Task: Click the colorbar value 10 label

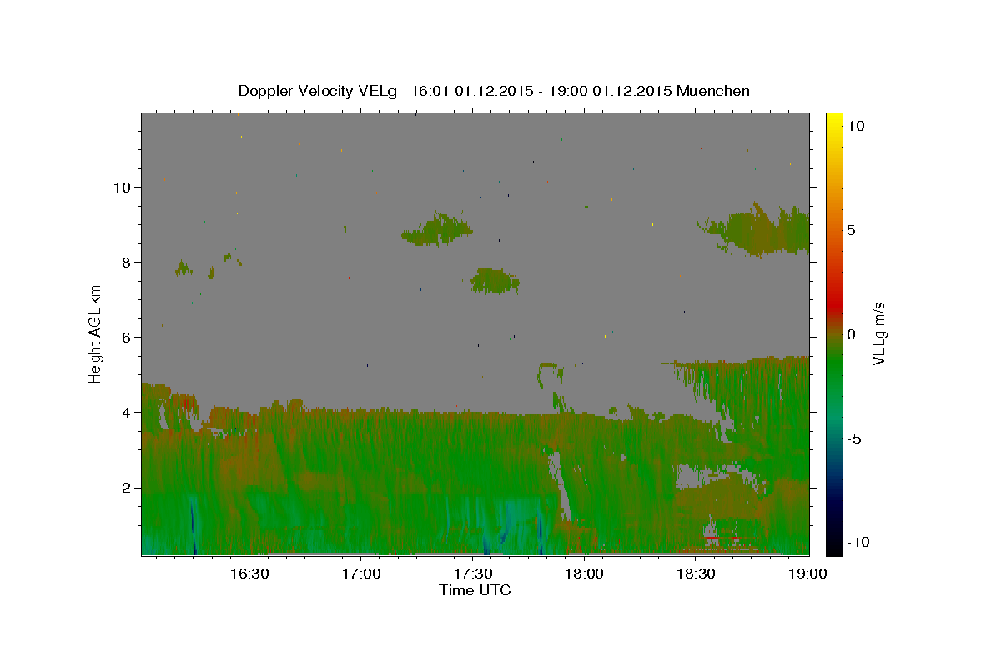Action: click(x=855, y=125)
